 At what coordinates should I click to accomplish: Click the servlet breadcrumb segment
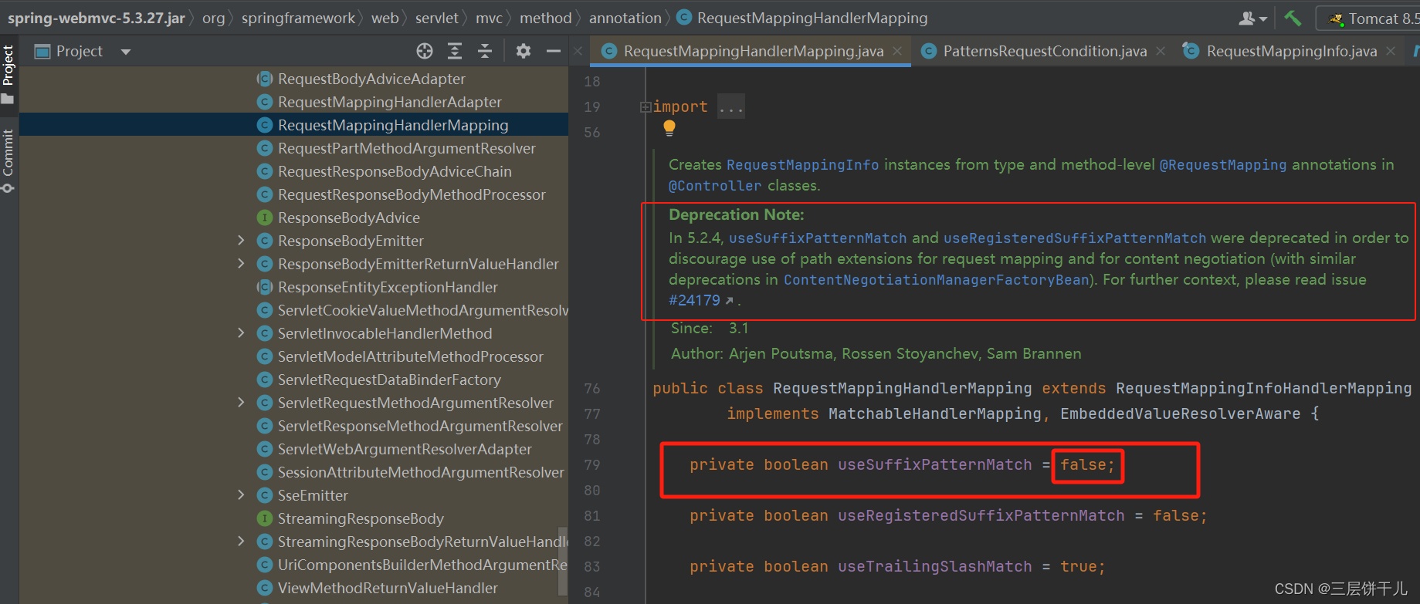coord(436,18)
